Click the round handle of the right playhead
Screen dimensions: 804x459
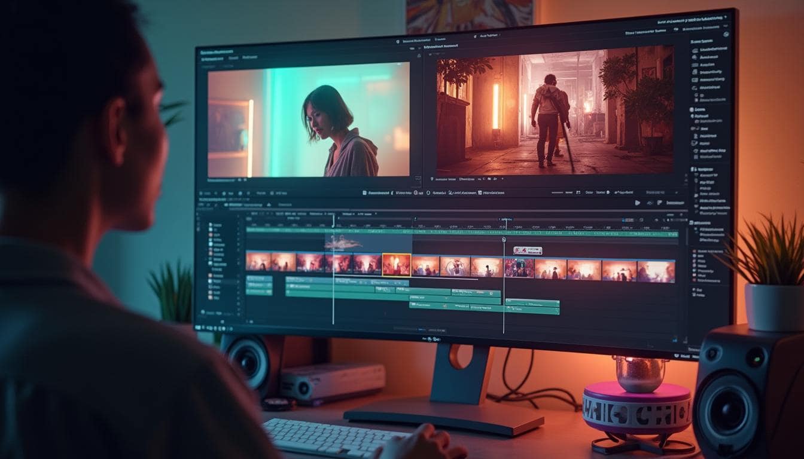point(504,240)
